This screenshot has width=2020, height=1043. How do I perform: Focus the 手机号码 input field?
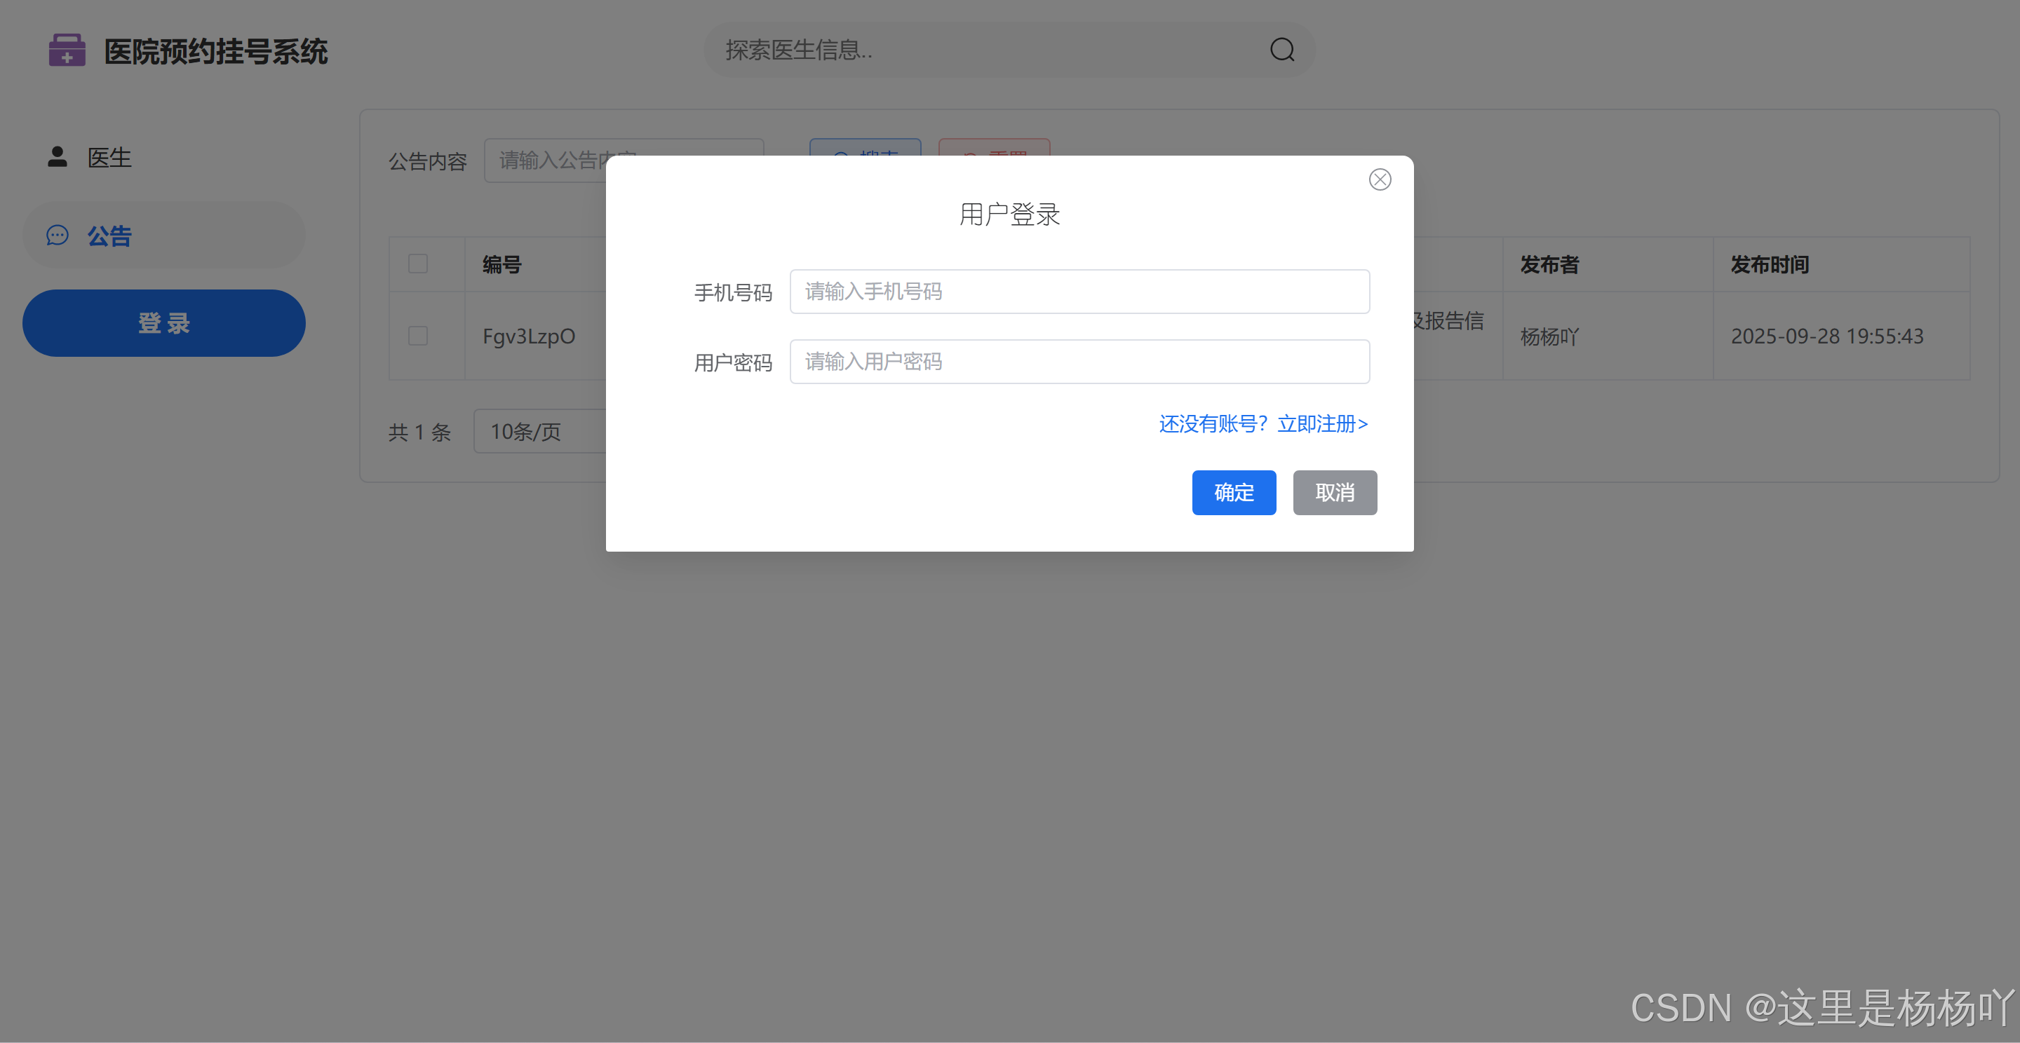tap(1079, 292)
